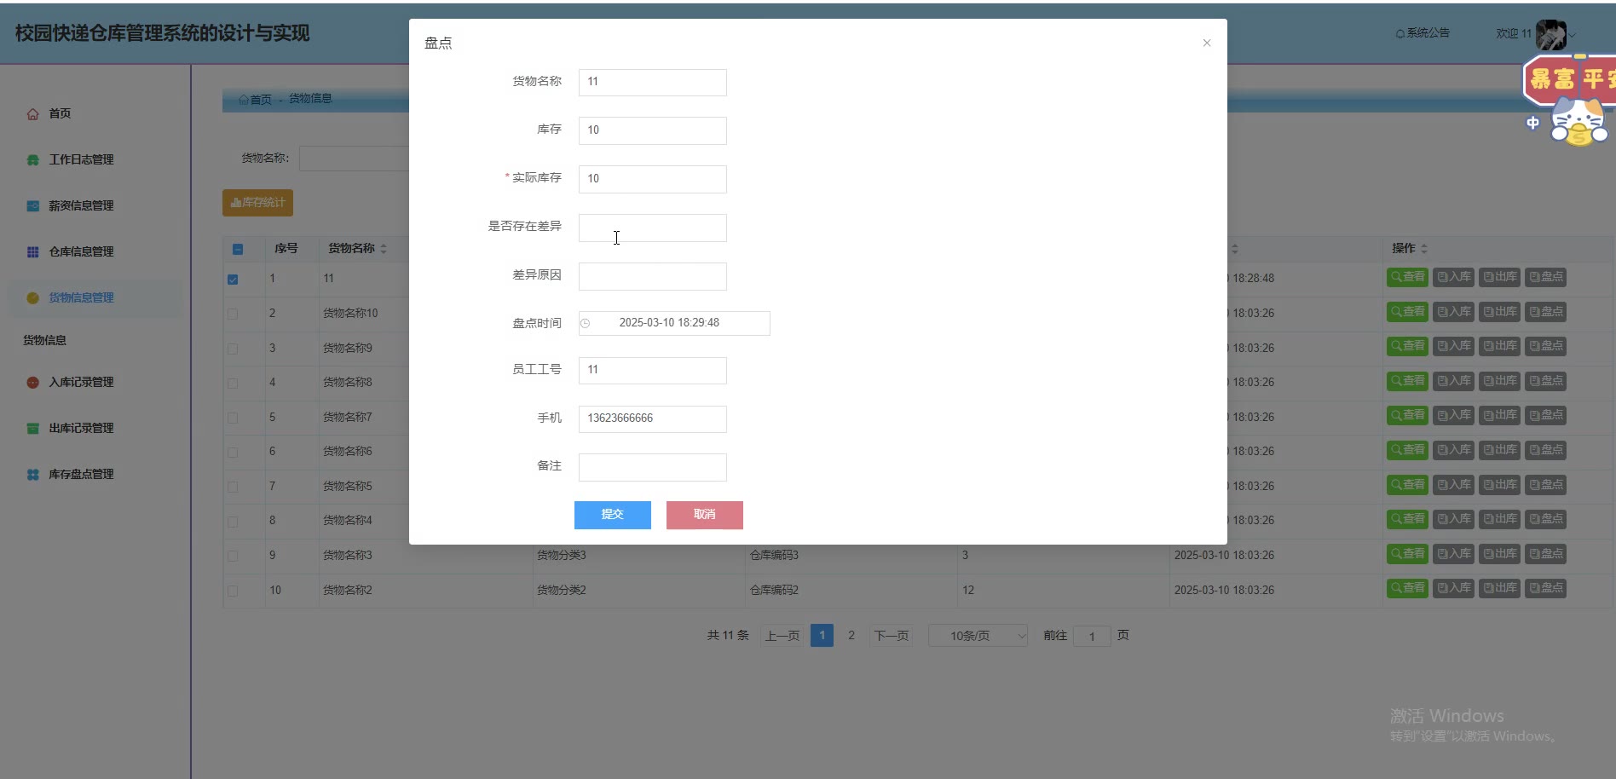Click the 手机 input field
Image resolution: width=1616 pixels, height=779 pixels.
coord(653,419)
